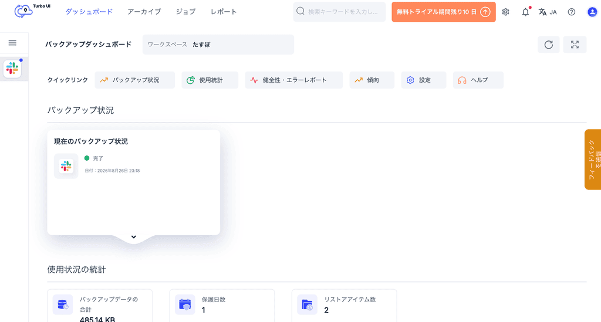Click the Turbo UI cloud logo
This screenshot has height=322, width=601.
pyautogui.click(x=23, y=11)
